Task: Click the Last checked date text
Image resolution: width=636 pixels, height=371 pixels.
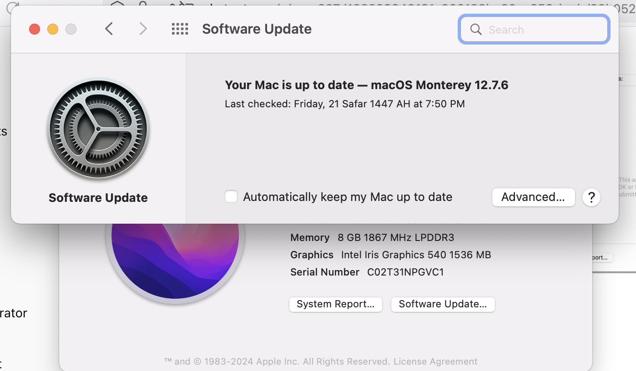Action: [x=344, y=104]
